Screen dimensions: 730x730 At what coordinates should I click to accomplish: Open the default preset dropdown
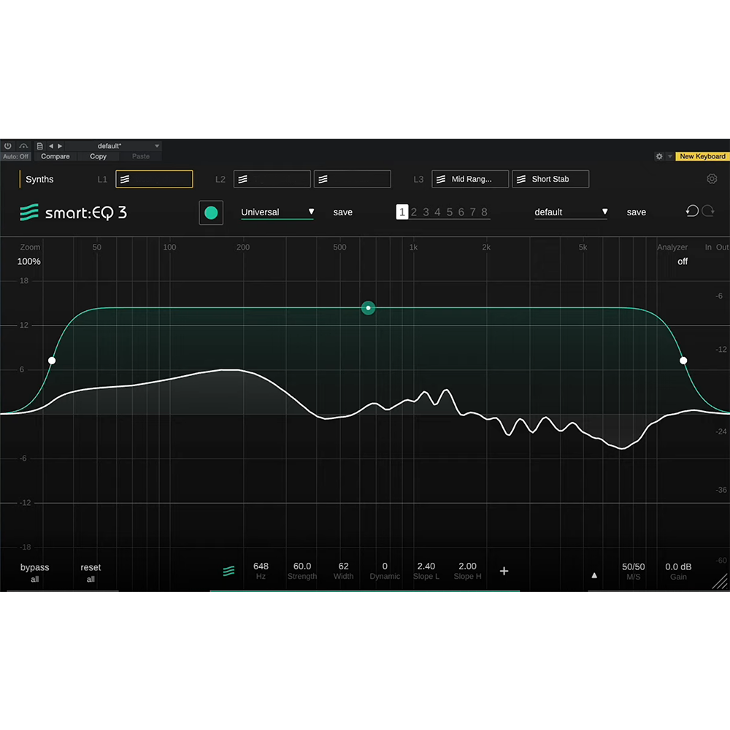571,212
